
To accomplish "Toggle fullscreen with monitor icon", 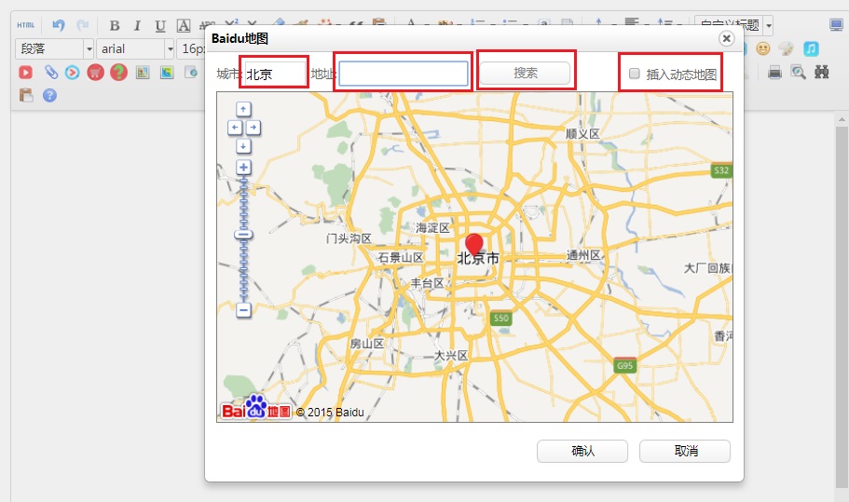I will pyautogui.click(x=837, y=25).
